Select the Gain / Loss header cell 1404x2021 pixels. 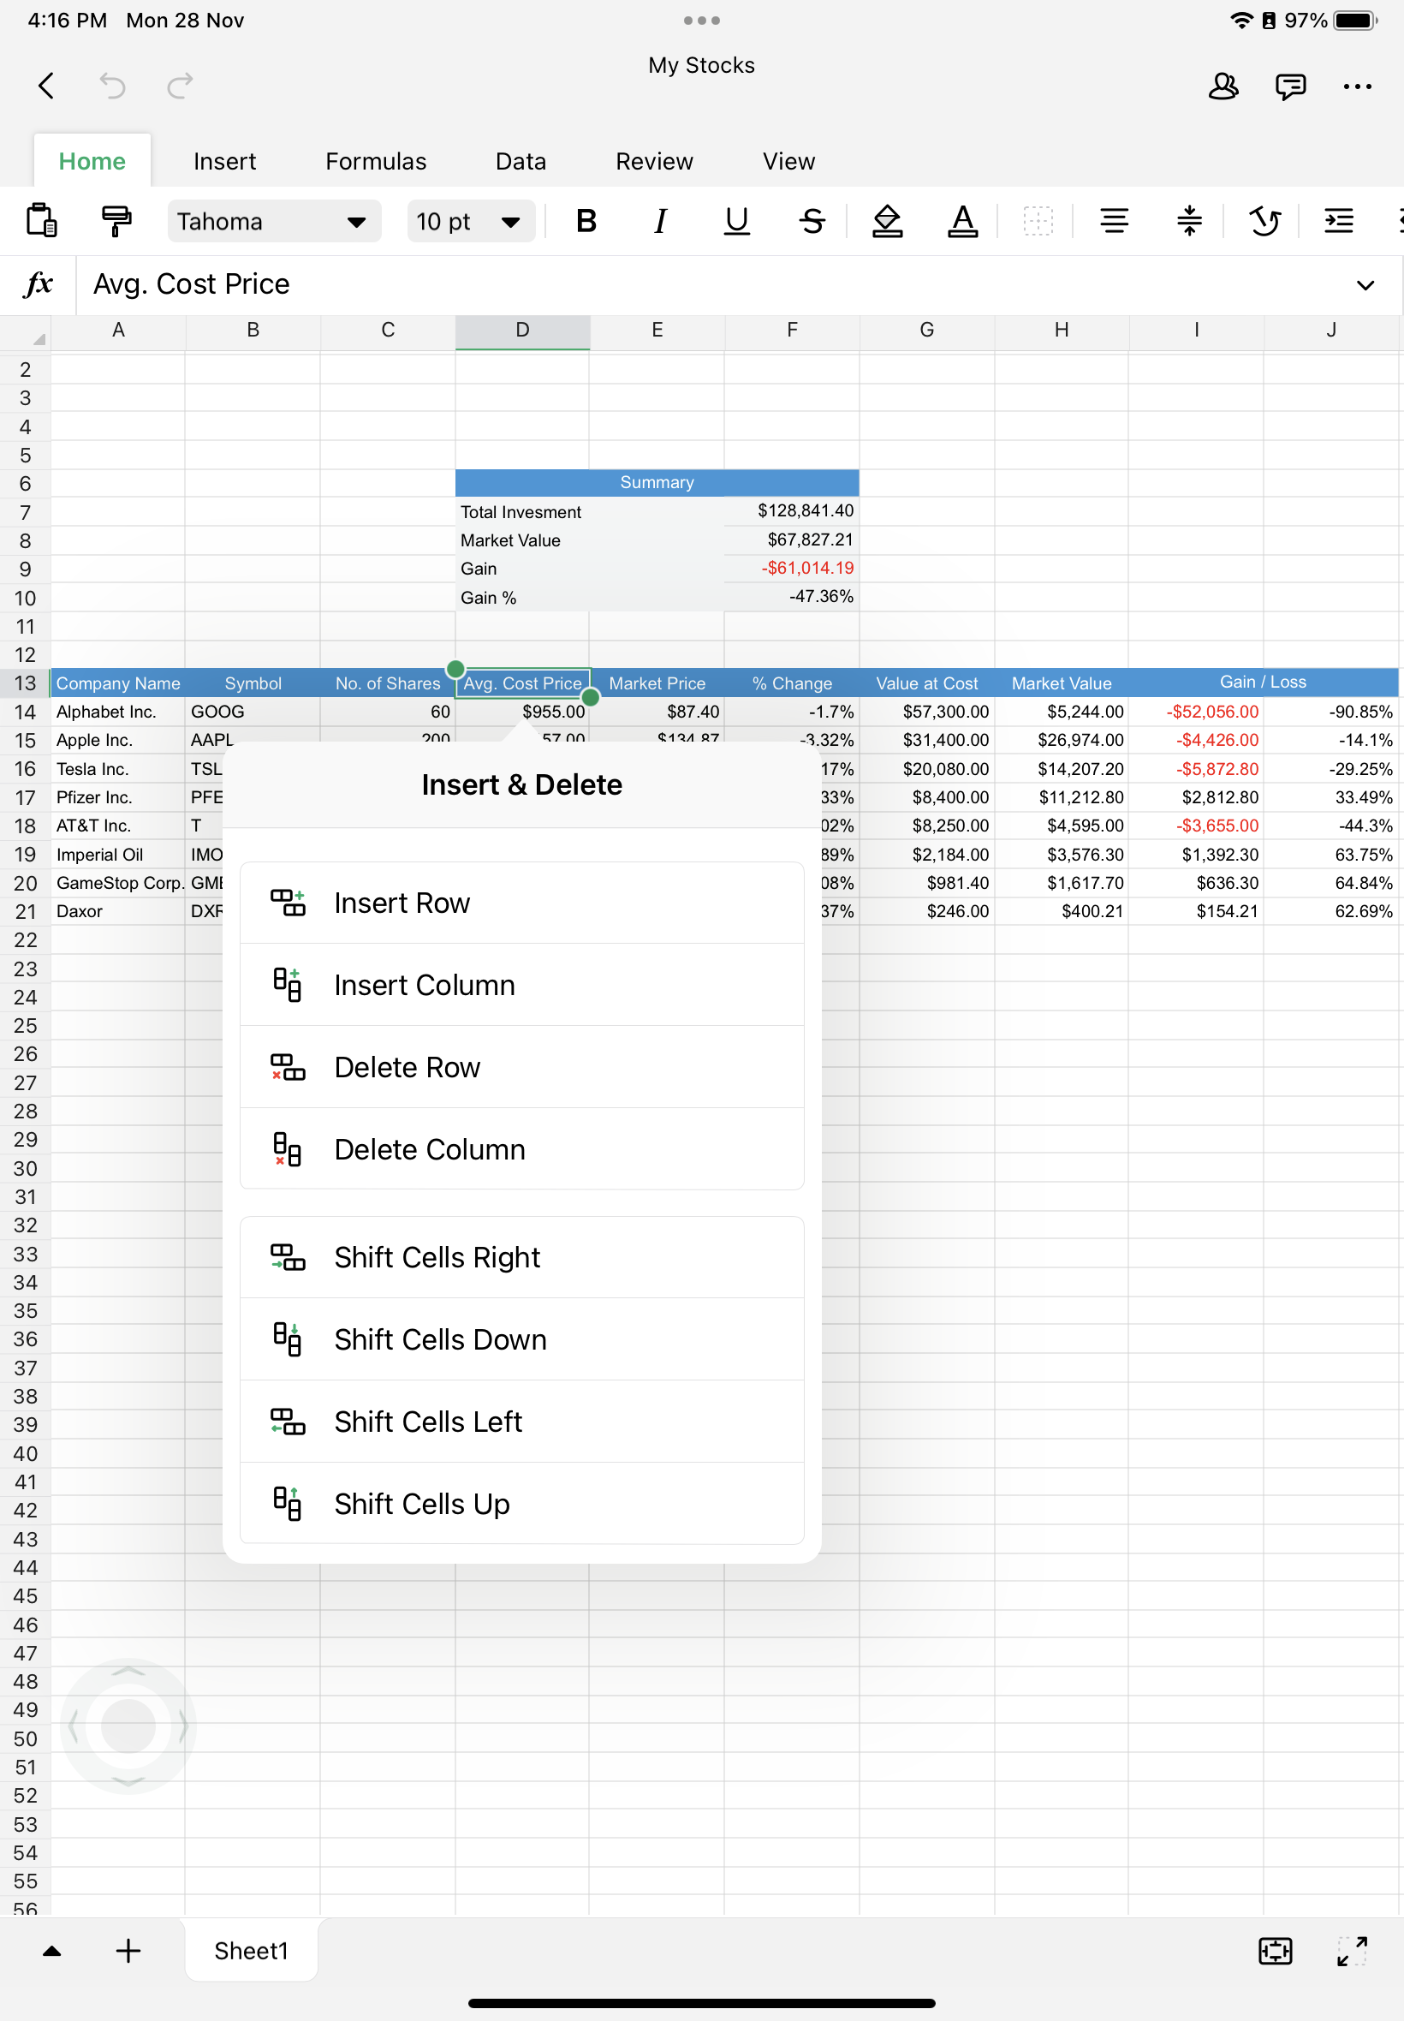click(1264, 682)
